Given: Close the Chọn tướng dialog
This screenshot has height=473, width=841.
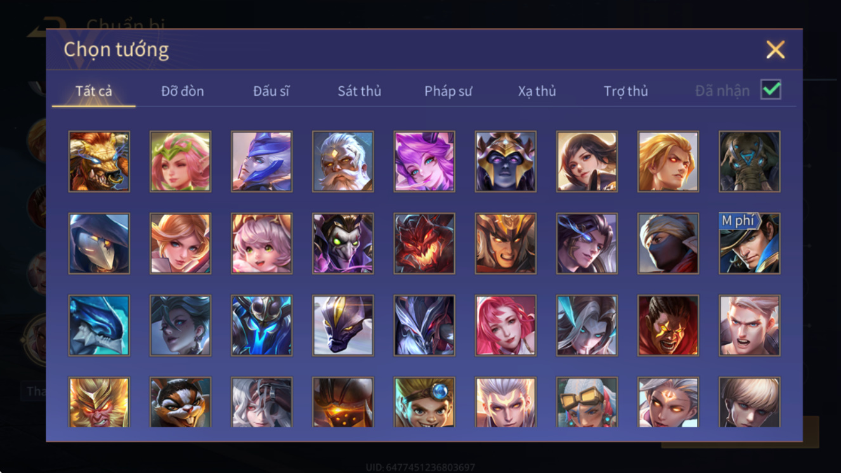Looking at the screenshot, I should point(775,49).
